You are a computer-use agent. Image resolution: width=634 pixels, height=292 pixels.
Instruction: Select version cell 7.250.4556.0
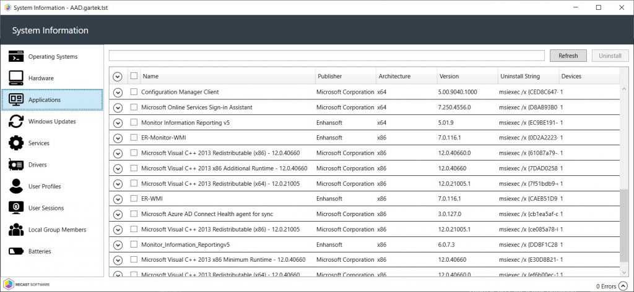[x=454, y=107]
